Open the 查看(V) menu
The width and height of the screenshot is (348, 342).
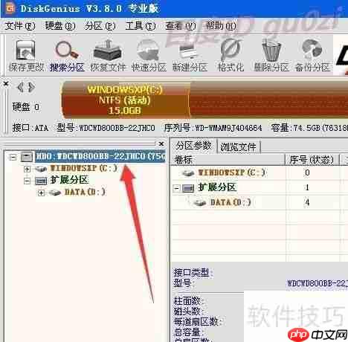pyautogui.click(x=181, y=25)
